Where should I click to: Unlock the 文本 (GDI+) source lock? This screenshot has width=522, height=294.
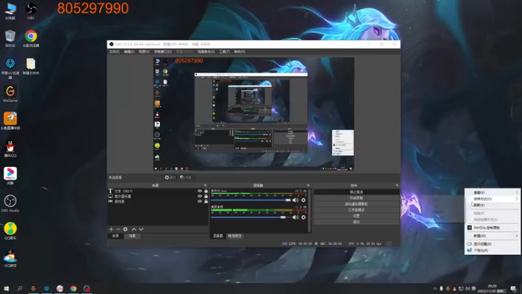(x=206, y=191)
